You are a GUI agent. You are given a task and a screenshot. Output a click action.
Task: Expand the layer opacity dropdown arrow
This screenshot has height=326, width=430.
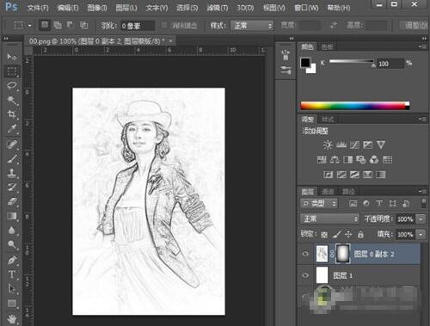point(421,219)
